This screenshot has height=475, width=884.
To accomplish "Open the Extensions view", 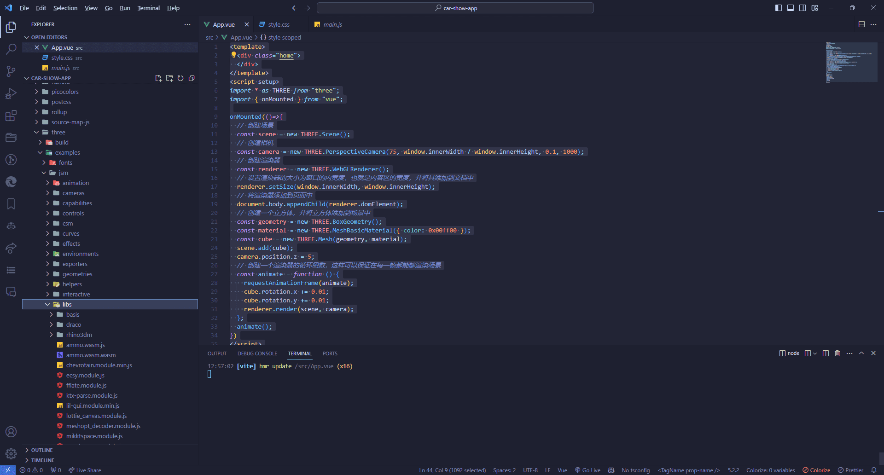I will 11,116.
